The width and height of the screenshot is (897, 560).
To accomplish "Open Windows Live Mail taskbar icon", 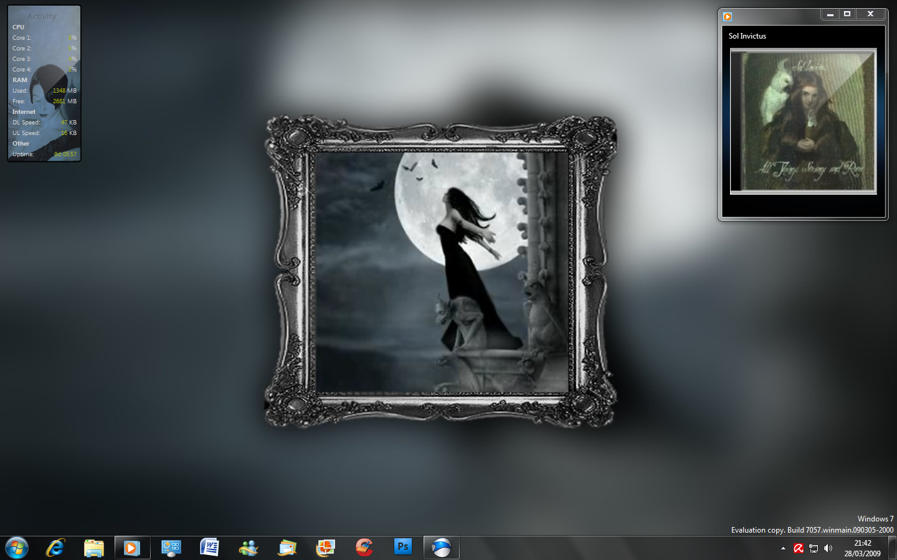I will 287,548.
